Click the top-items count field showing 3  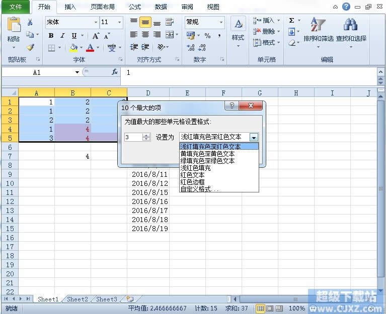[133, 137]
